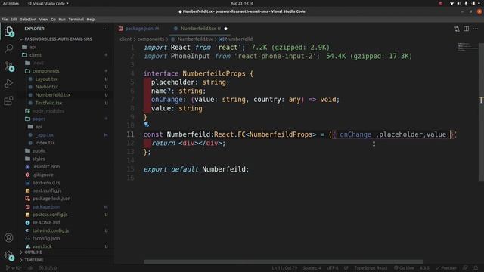Click the notifications bell in status bar
The width and height of the screenshot is (484, 272).
pos(476,268)
